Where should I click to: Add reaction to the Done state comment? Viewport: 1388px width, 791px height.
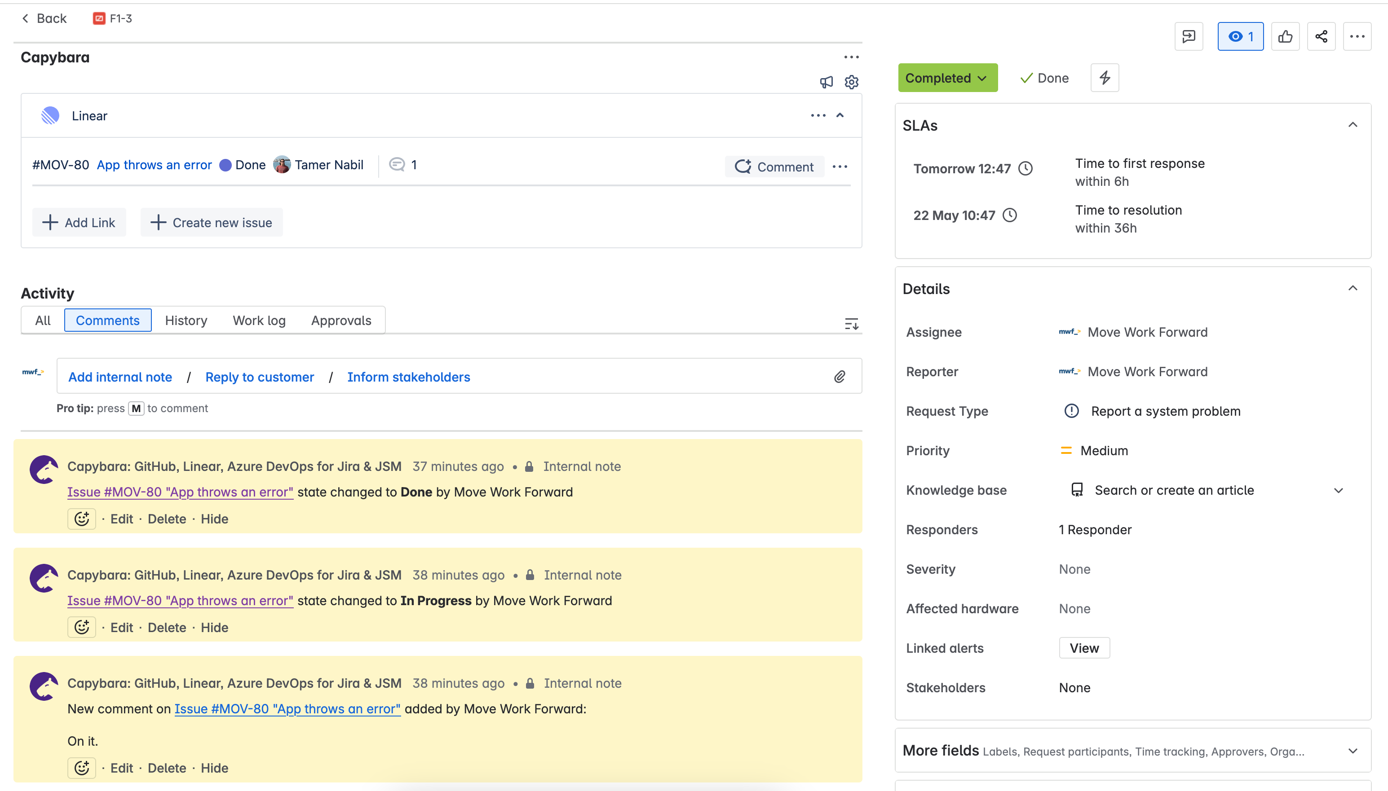pyautogui.click(x=81, y=519)
